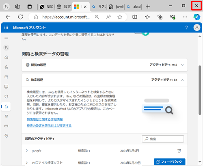Select the 2024年8月5日 date text

(130, 151)
